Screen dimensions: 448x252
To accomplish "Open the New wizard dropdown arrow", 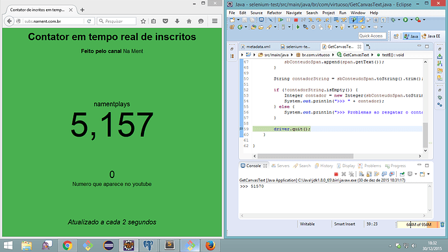I will point(238,20).
